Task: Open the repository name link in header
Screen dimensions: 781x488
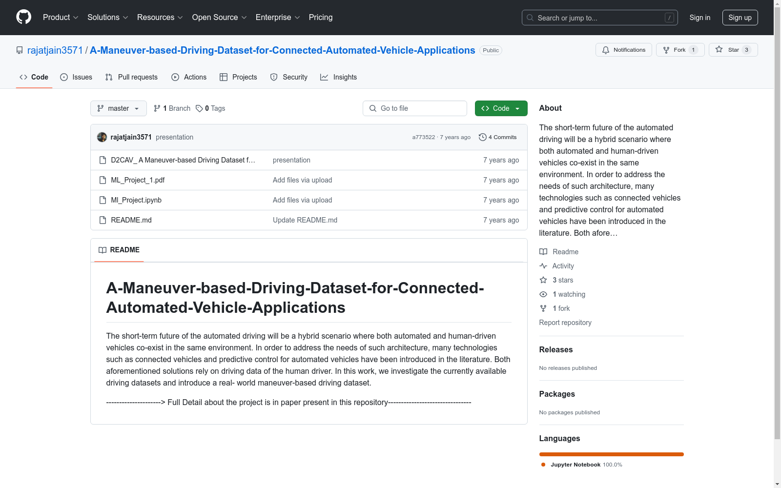Action: tap(283, 50)
